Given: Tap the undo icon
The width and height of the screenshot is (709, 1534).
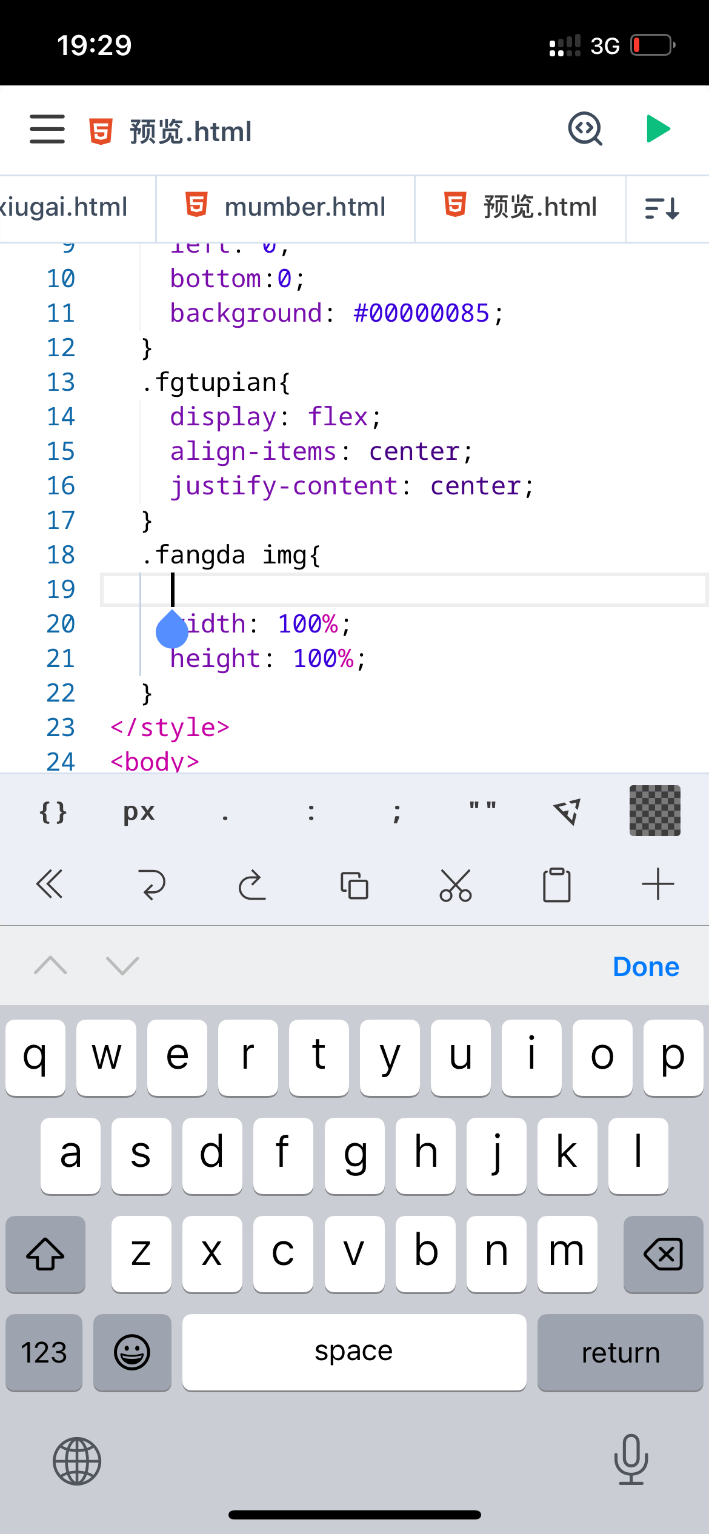Looking at the screenshot, I should tap(151, 885).
